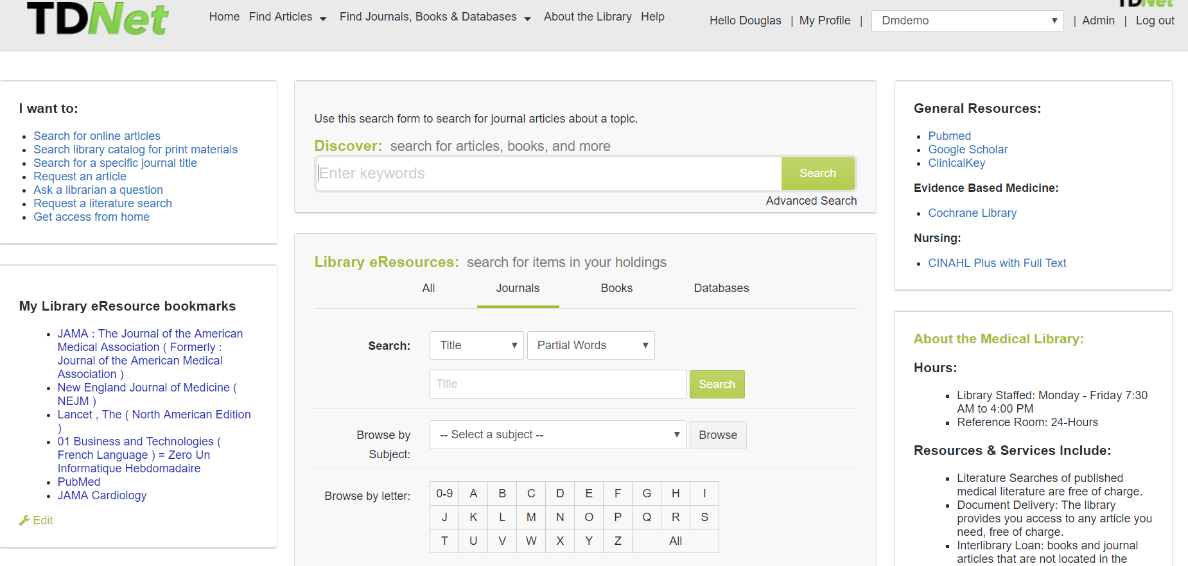1188x566 pixels.
Task: Open the Cochrane Library link
Action: tap(972, 213)
